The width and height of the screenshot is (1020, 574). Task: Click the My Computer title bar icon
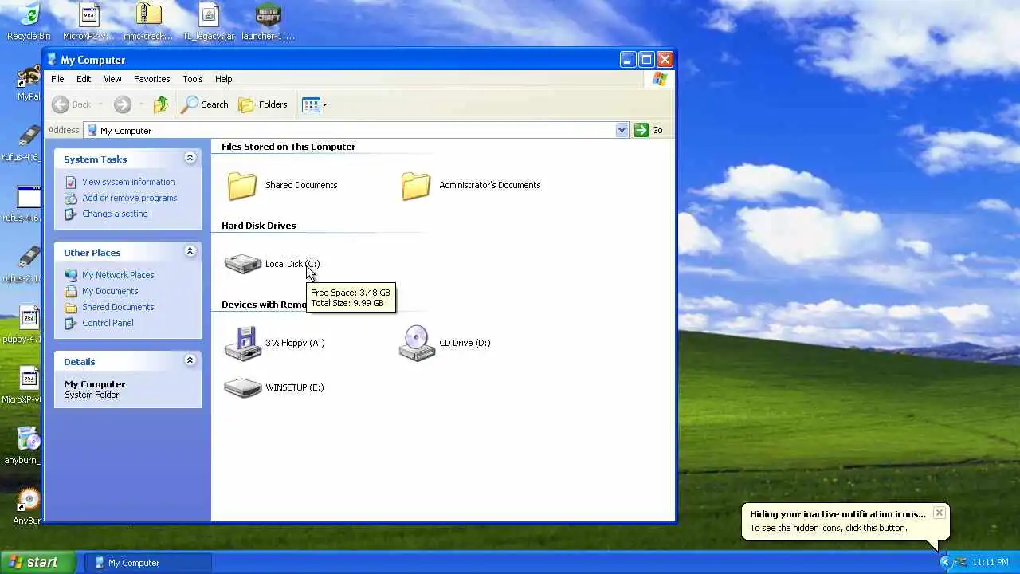[52, 59]
